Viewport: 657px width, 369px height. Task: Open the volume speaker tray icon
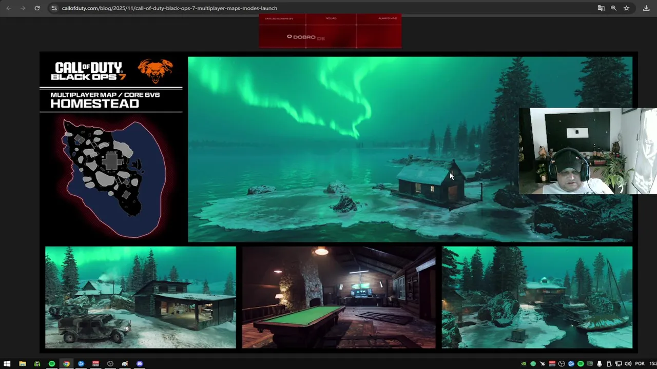[628, 364]
